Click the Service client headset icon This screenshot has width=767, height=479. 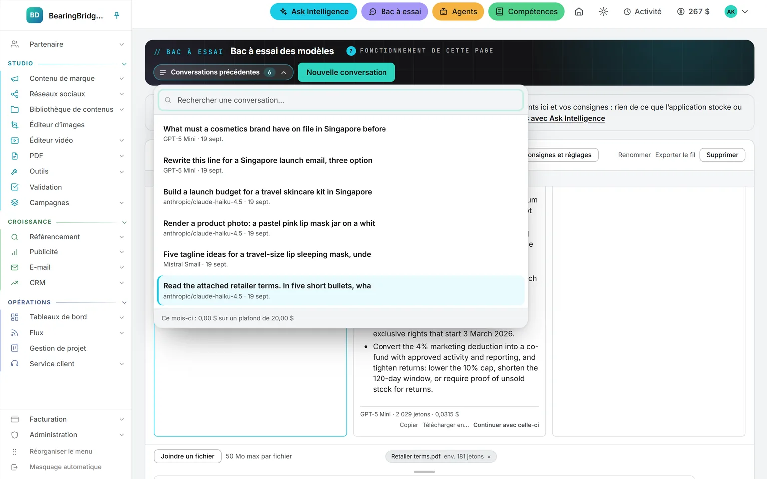coord(15,364)
